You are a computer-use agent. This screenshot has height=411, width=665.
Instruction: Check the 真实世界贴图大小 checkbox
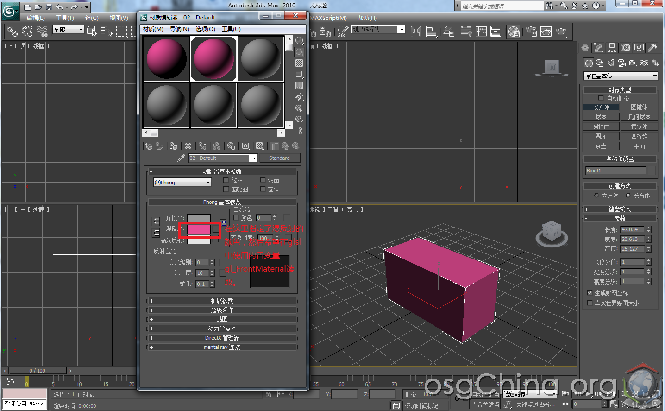click(590, 303)
